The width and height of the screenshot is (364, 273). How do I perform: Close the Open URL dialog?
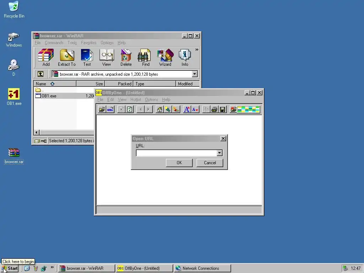click(223, 138)
